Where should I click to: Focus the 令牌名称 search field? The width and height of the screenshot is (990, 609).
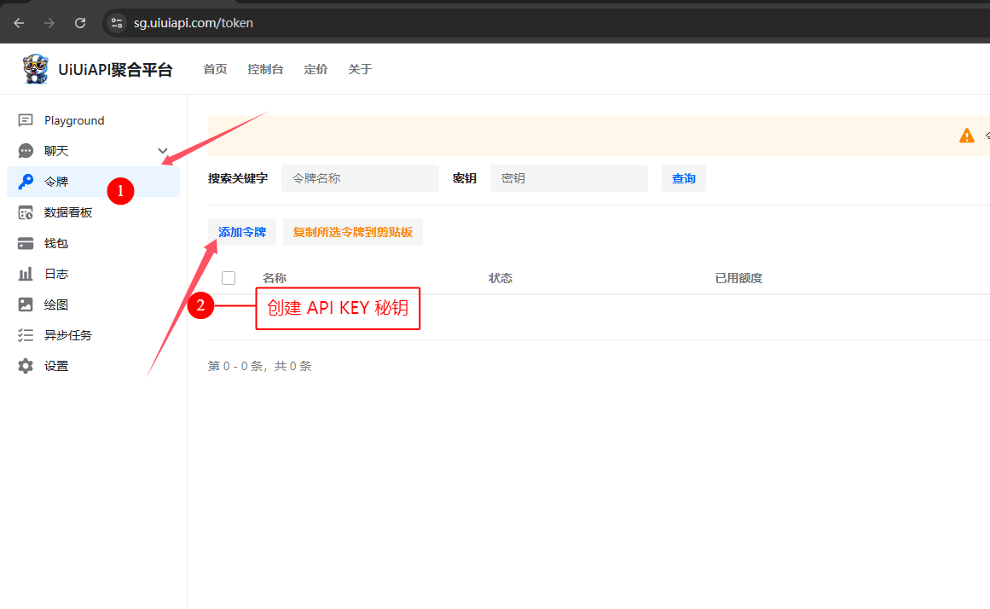[x=360, y=178]
